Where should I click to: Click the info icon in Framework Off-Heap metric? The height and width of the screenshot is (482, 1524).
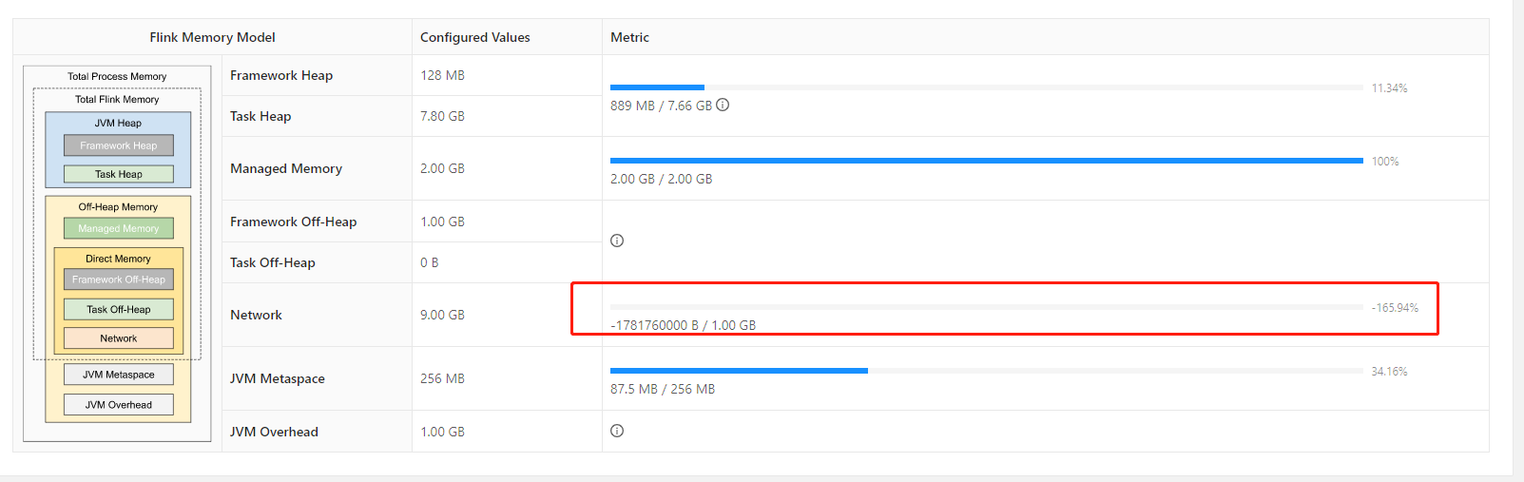[x=617, y=241]
